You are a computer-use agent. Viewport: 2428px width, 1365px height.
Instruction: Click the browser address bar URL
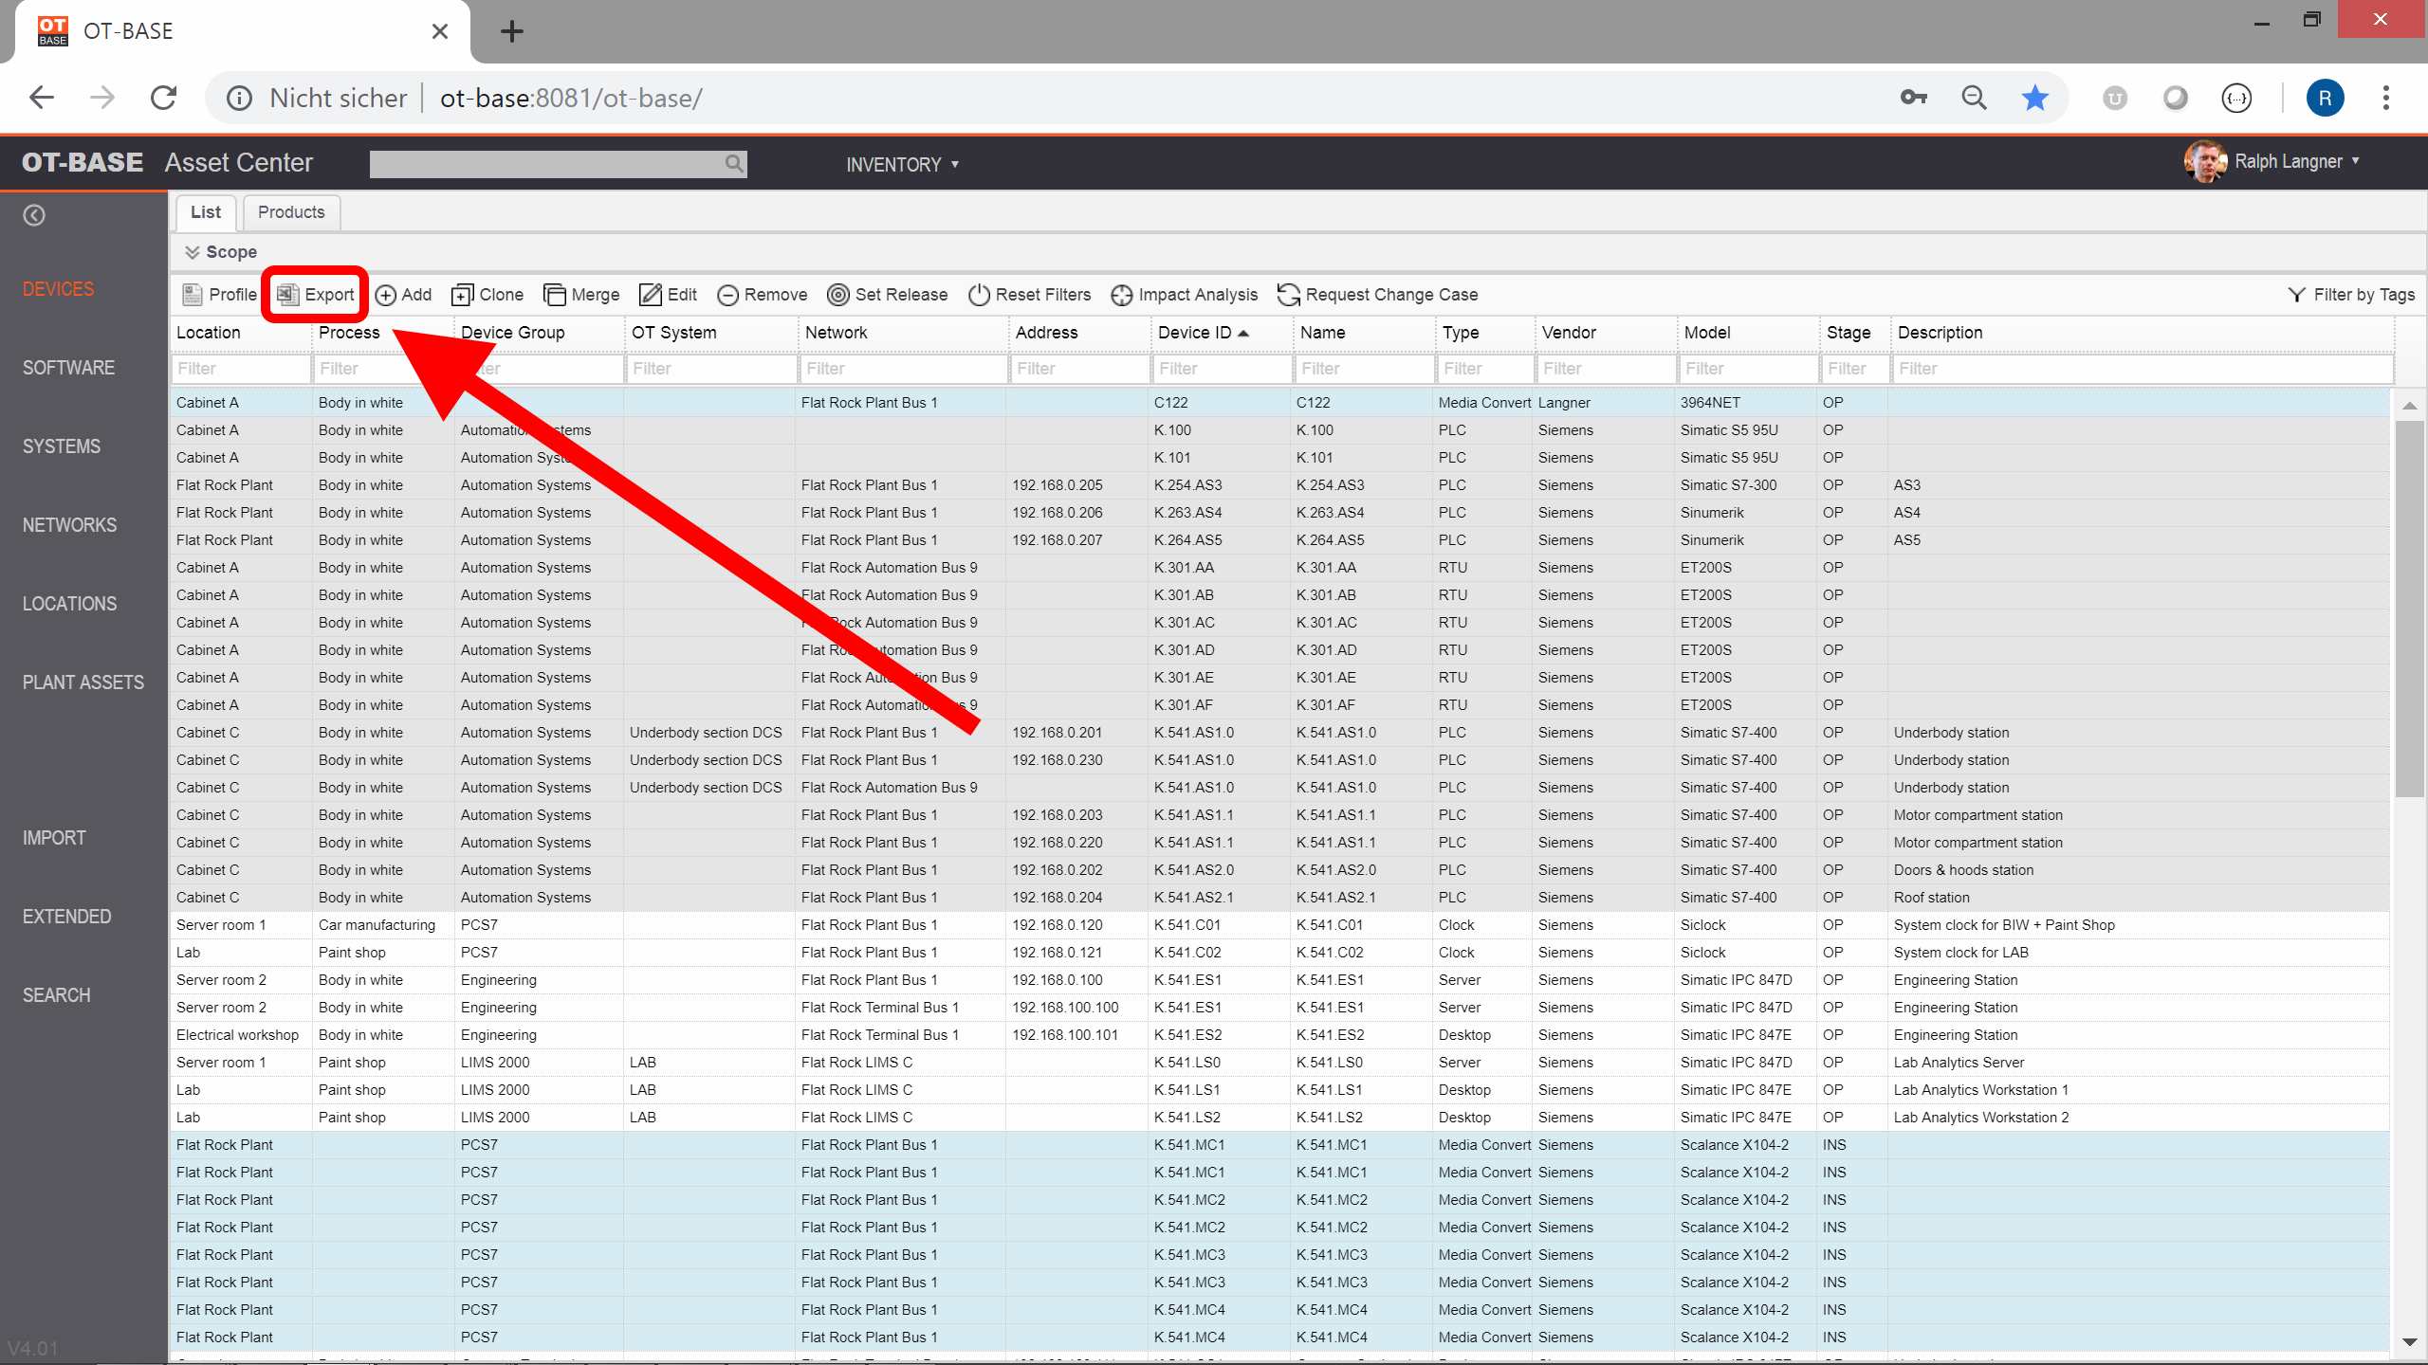[571, 98]
